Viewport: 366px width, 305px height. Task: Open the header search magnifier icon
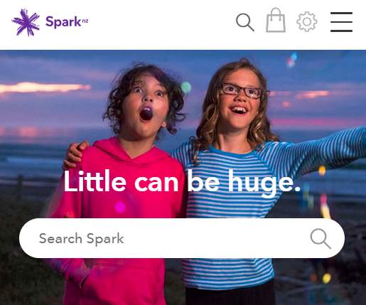tap(245, 22)
